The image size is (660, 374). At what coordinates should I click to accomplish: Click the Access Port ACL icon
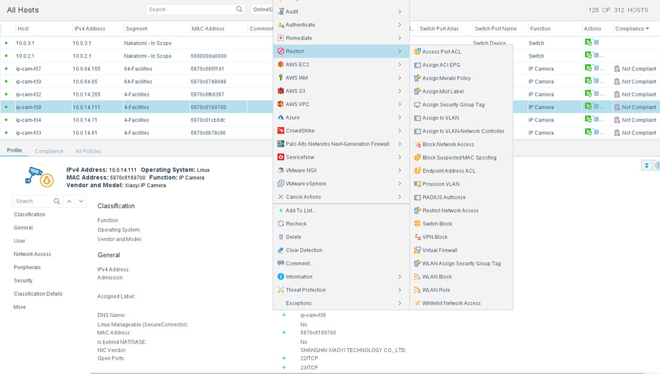(417, 52)
